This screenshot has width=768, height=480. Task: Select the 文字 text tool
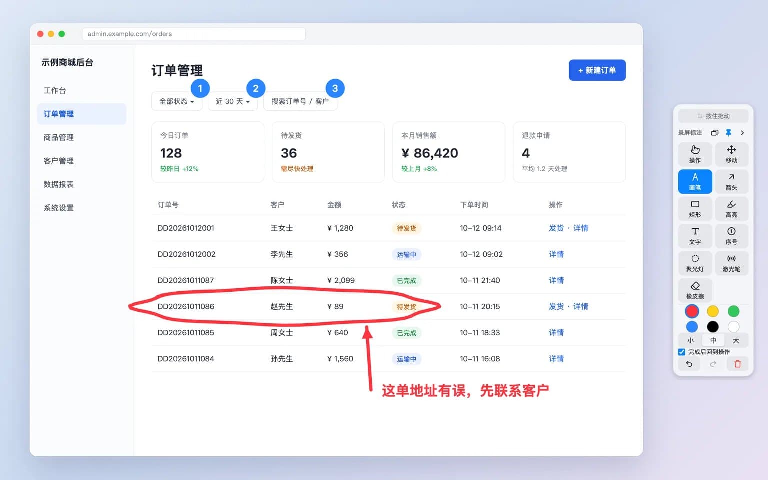[695, 236]
